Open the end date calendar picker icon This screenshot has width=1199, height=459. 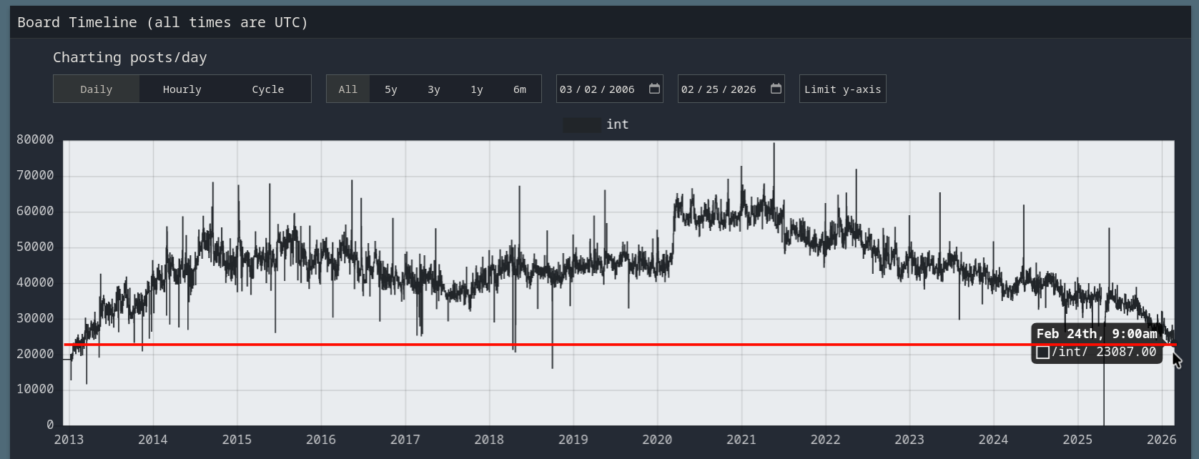click(x=776, y=89)
